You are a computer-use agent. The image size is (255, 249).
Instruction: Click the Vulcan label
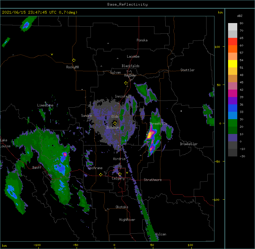(x=161, y=234)
